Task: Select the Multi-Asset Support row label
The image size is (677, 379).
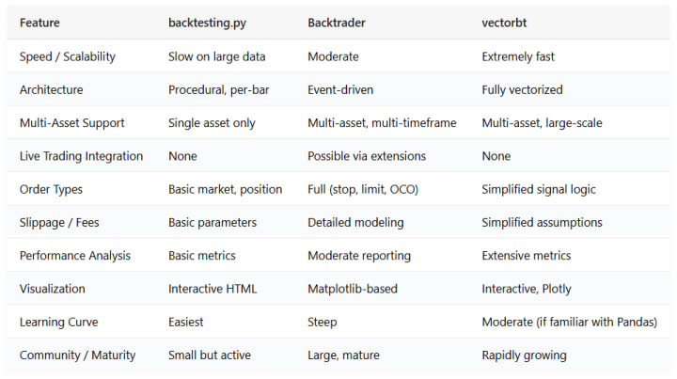Action: (71, 123)
